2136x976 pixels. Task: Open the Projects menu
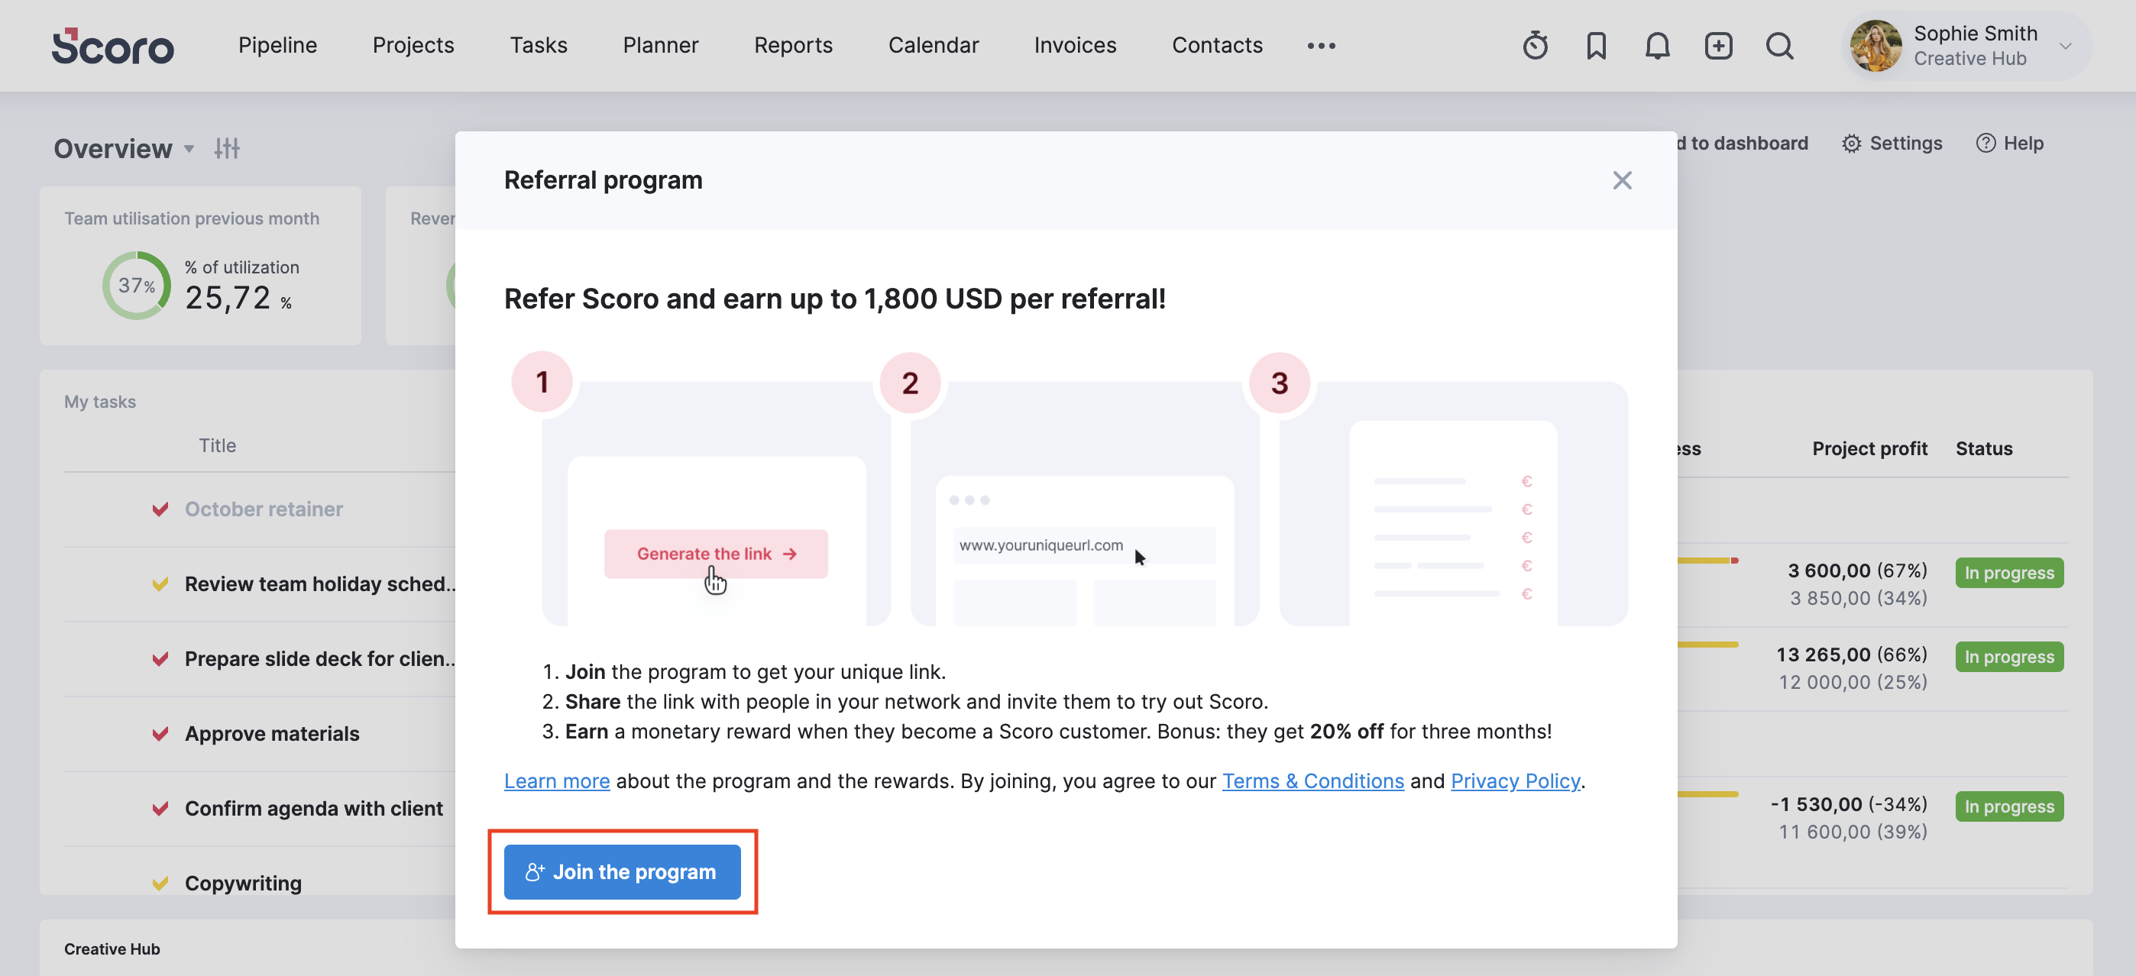(413, 46)
